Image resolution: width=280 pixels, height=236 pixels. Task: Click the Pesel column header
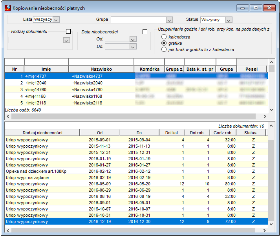(x=251, y=69)
